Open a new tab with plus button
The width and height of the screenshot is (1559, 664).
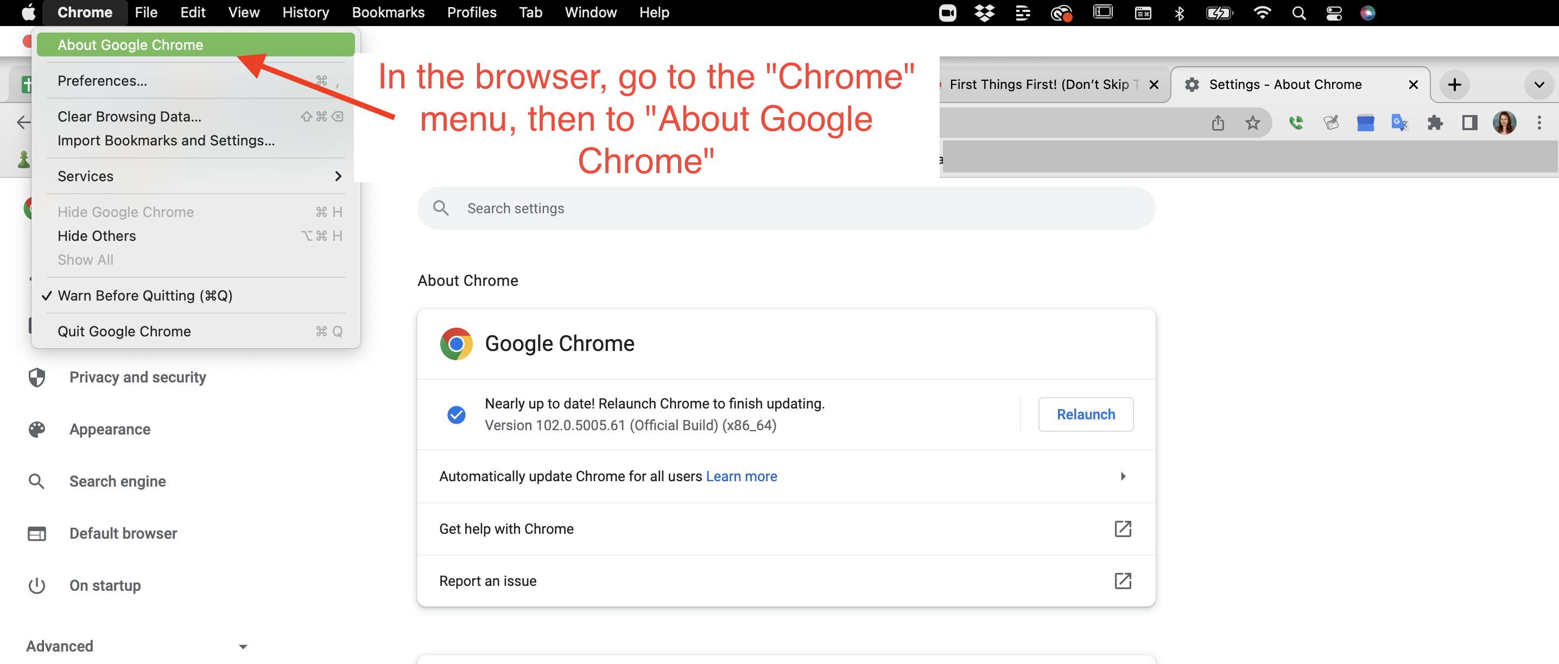pos(1454,85)
